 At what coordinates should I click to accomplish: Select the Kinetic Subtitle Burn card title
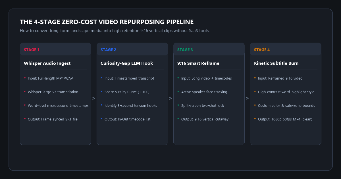coord(276,63)
